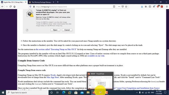169x95 pixels.
Task: Open the Mail app on taskbar
Action: coord(82,93)
